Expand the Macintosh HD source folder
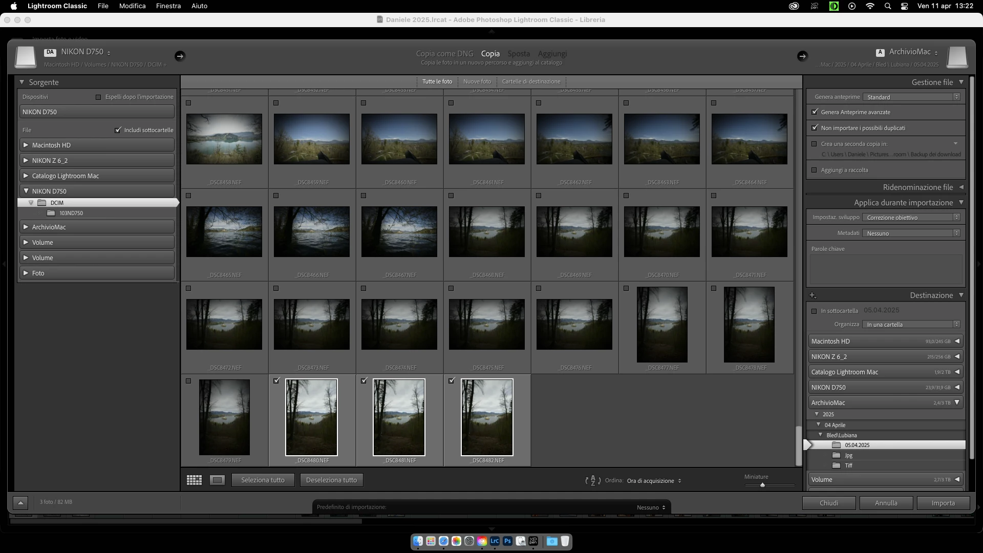The width and height of the screenshot is (983, 553). tap(26, 145)
